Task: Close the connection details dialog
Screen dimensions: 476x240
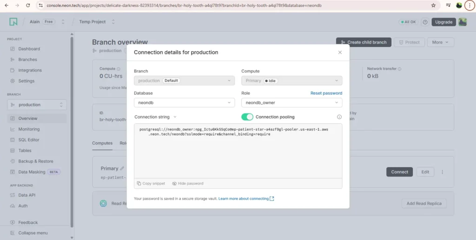Action: click(x=340, y=52)
